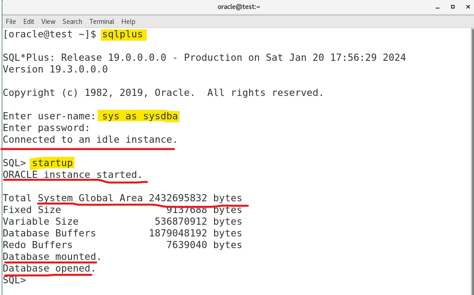
Task: Maximize the terminal window
Action: (x=452, y=7)
